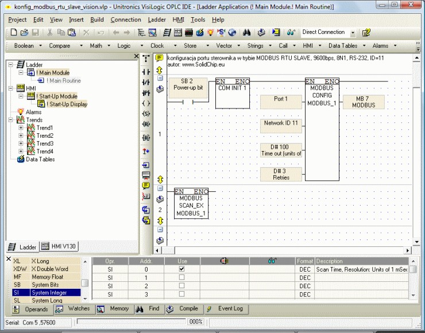
Task: Collapse net 1 with the minus toggle
Action: pos(160,78)
